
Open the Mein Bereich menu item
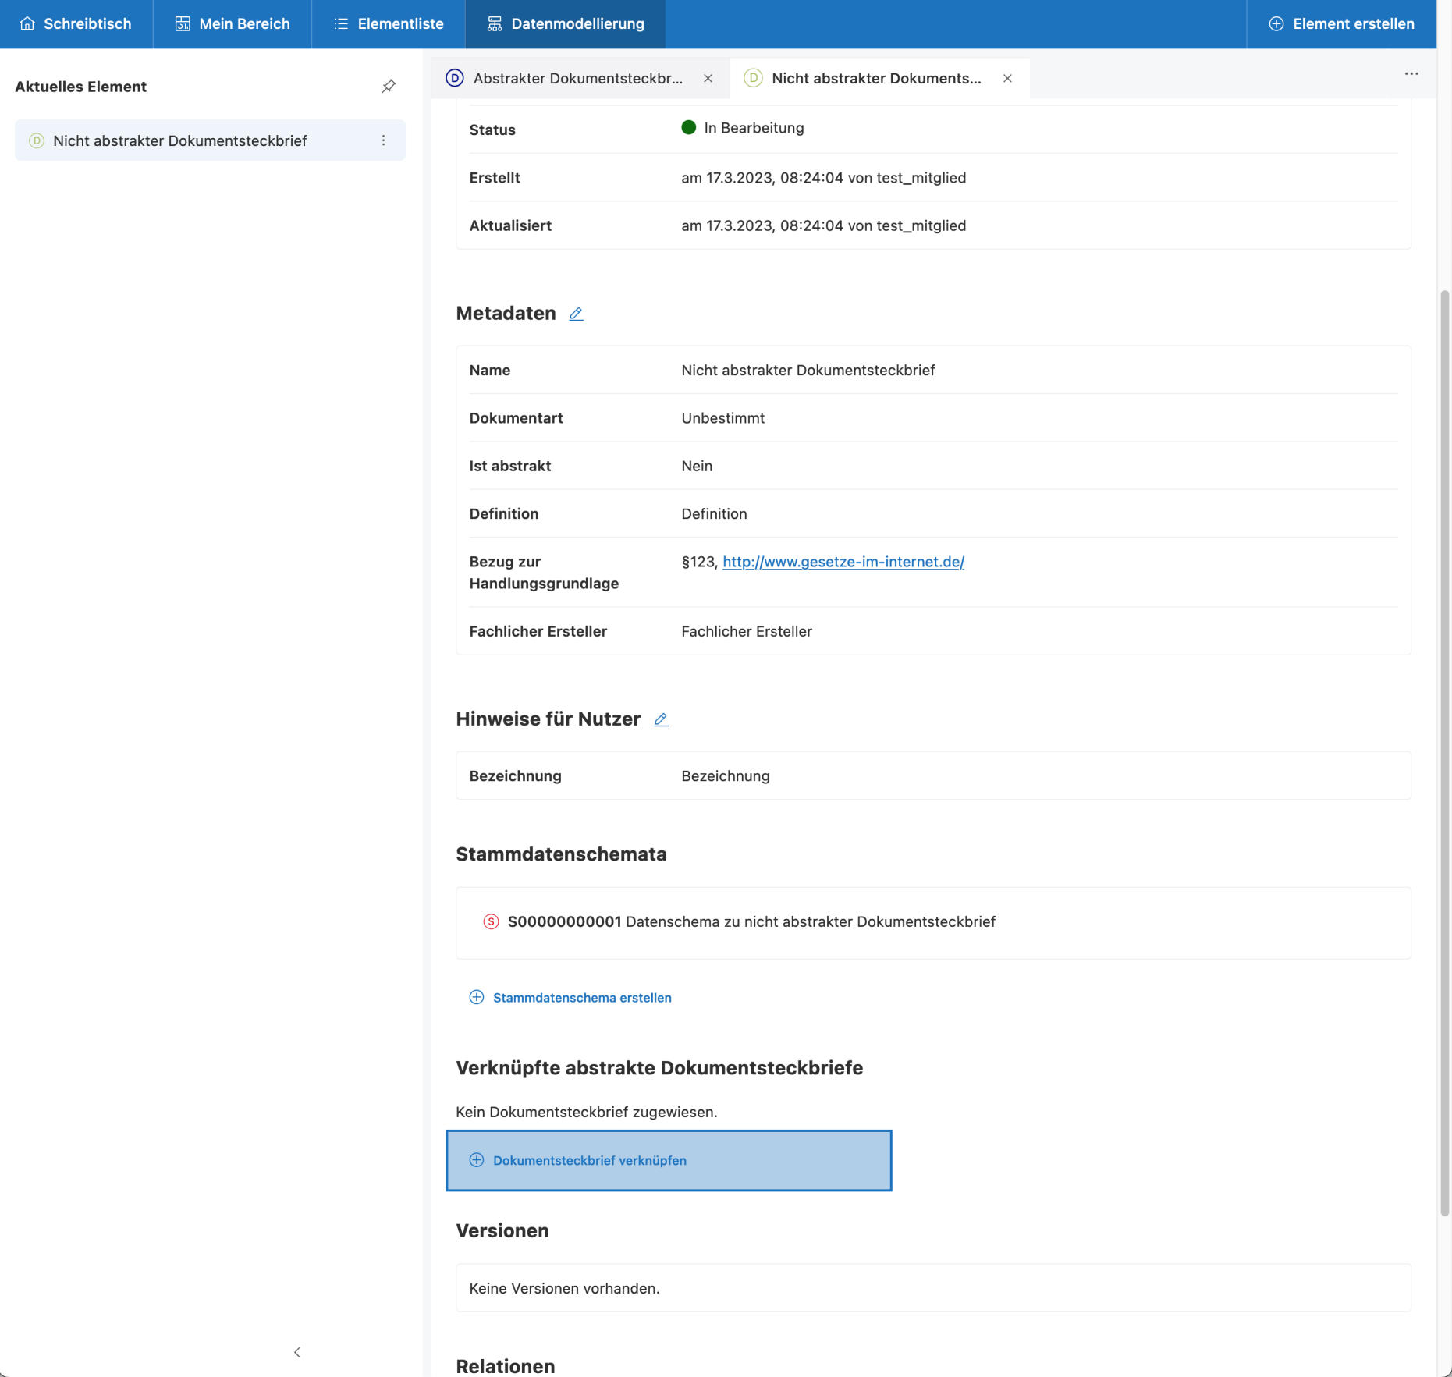[233, 23]
